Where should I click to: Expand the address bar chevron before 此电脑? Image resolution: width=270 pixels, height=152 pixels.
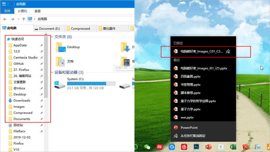(x=35, y=19)
